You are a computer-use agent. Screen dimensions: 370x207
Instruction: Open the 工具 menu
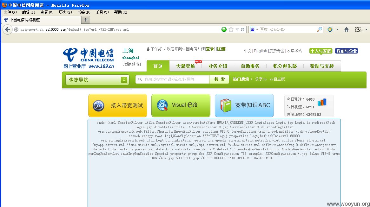pos(102,12)
